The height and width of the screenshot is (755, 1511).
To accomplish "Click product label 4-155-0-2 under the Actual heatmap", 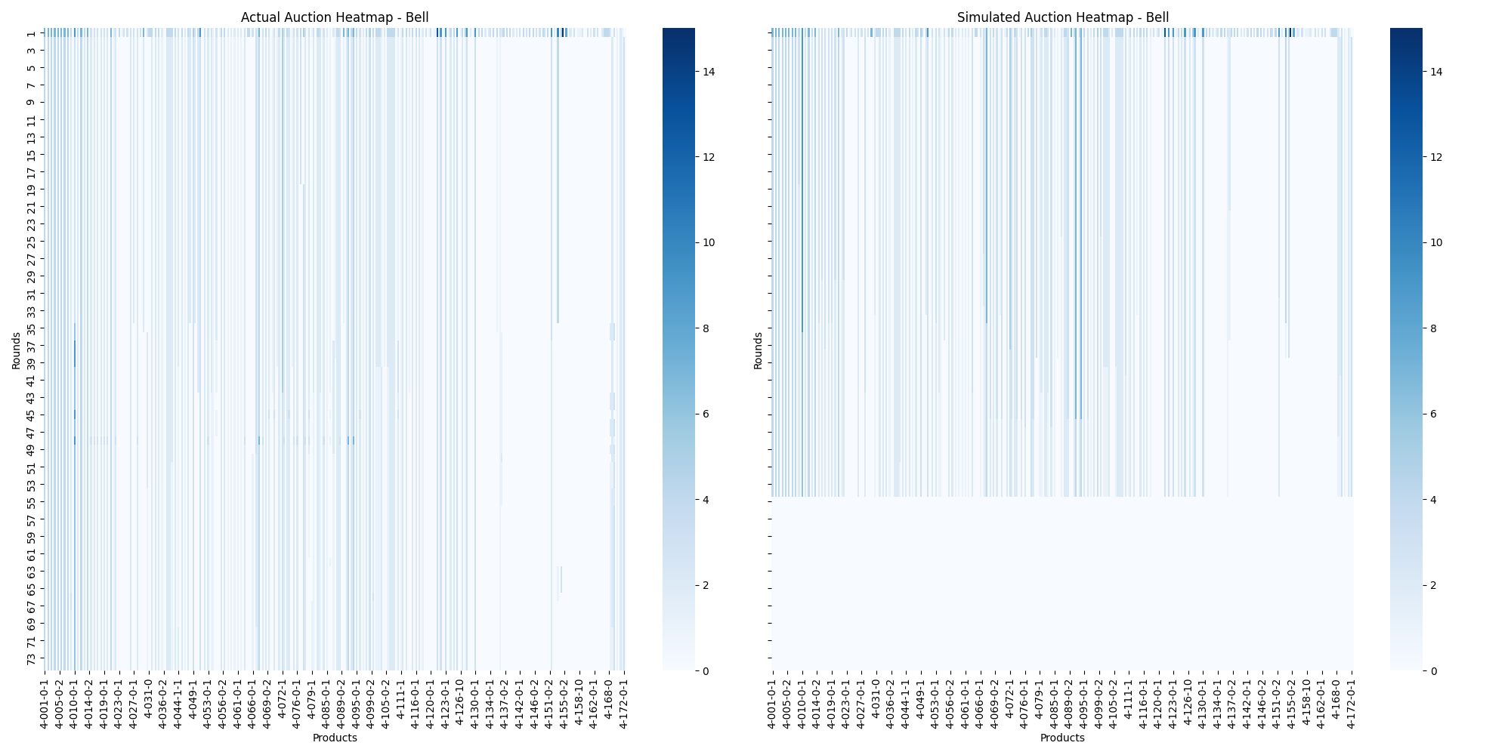I will [x=564, y=703].
